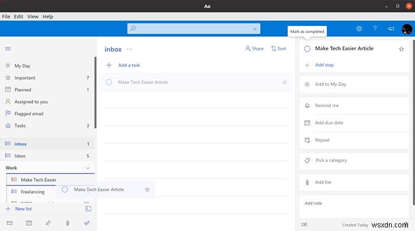Open My Day smart list
This screenshot has width=415, height=231.
coord(47,66)
